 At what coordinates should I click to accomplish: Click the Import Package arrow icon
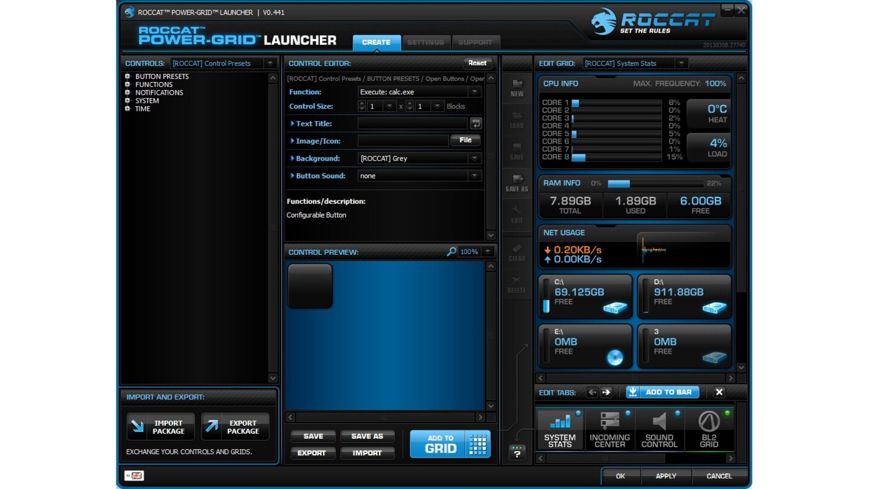point(138,427)
